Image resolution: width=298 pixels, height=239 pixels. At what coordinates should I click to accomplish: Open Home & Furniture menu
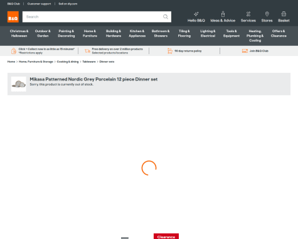tap(90, 33)
